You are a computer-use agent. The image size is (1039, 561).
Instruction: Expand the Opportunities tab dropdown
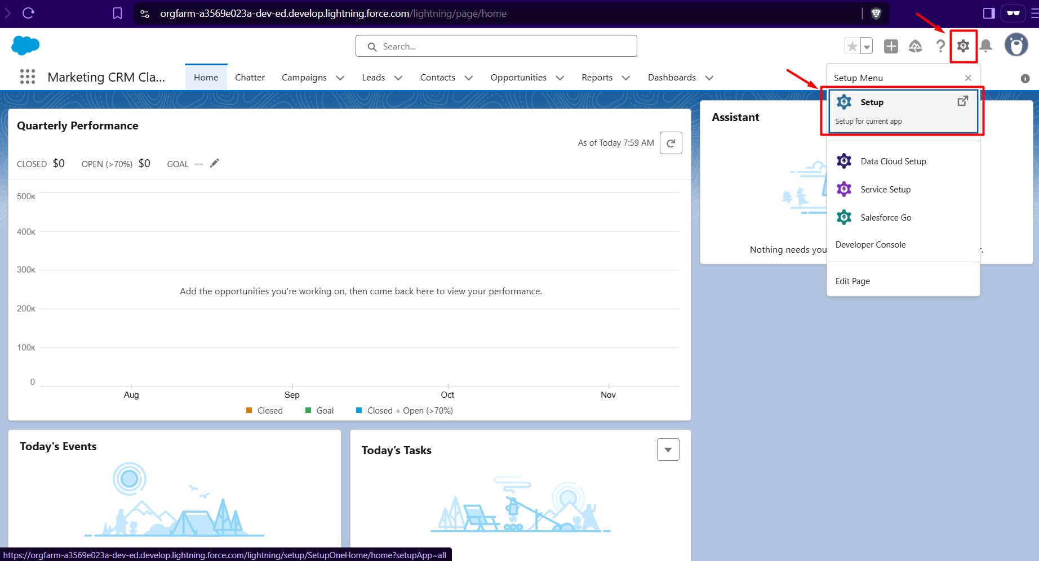560,78
